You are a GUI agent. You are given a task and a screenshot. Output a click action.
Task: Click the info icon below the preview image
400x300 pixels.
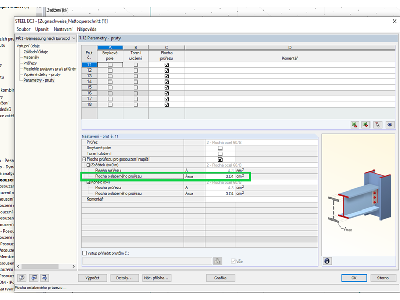(x=327, y=261)
